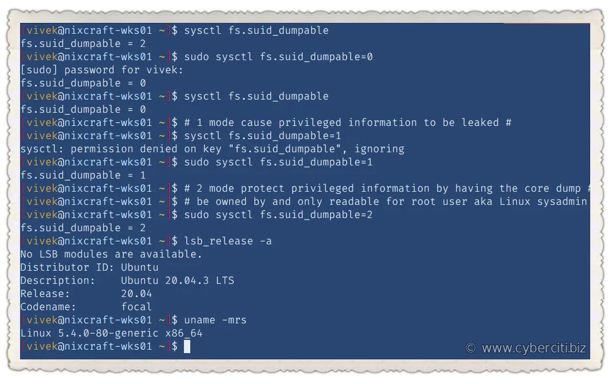Click the 'uname -mrs' command text

tap(215, 320)
